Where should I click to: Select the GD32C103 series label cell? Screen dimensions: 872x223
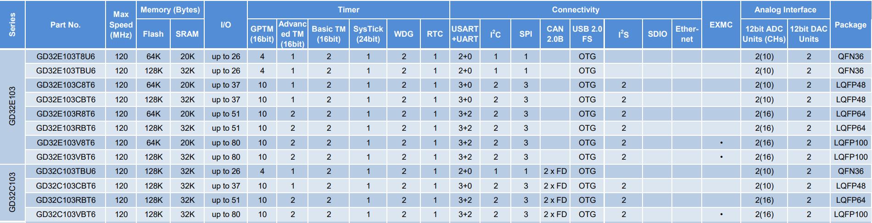(12, 192)
